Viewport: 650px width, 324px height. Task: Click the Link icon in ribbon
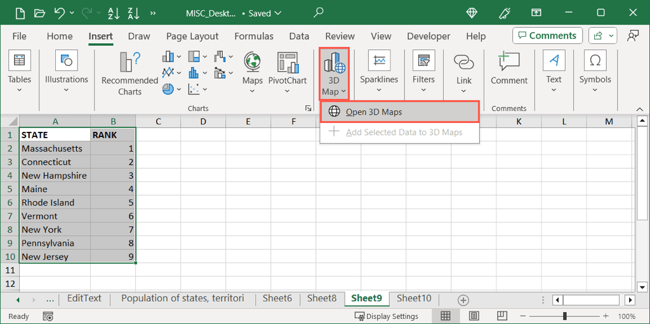(x=464, y=62)
